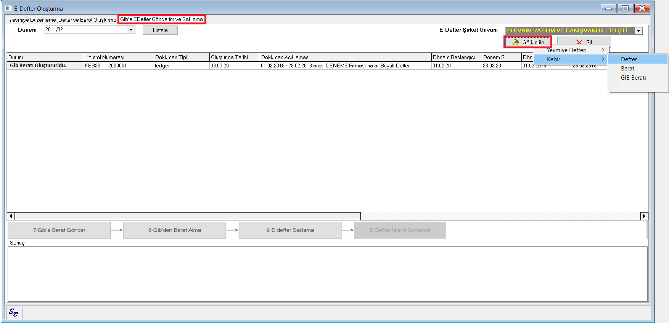Screen dimensions: 669x323
Task: Select Berat in the Kebir submenu
Action: pos(637,68)
